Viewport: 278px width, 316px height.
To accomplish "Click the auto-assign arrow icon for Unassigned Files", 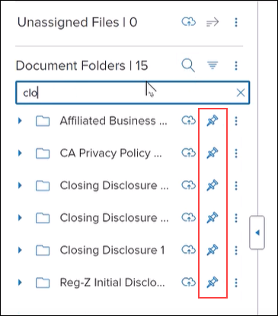I will 212,23.
